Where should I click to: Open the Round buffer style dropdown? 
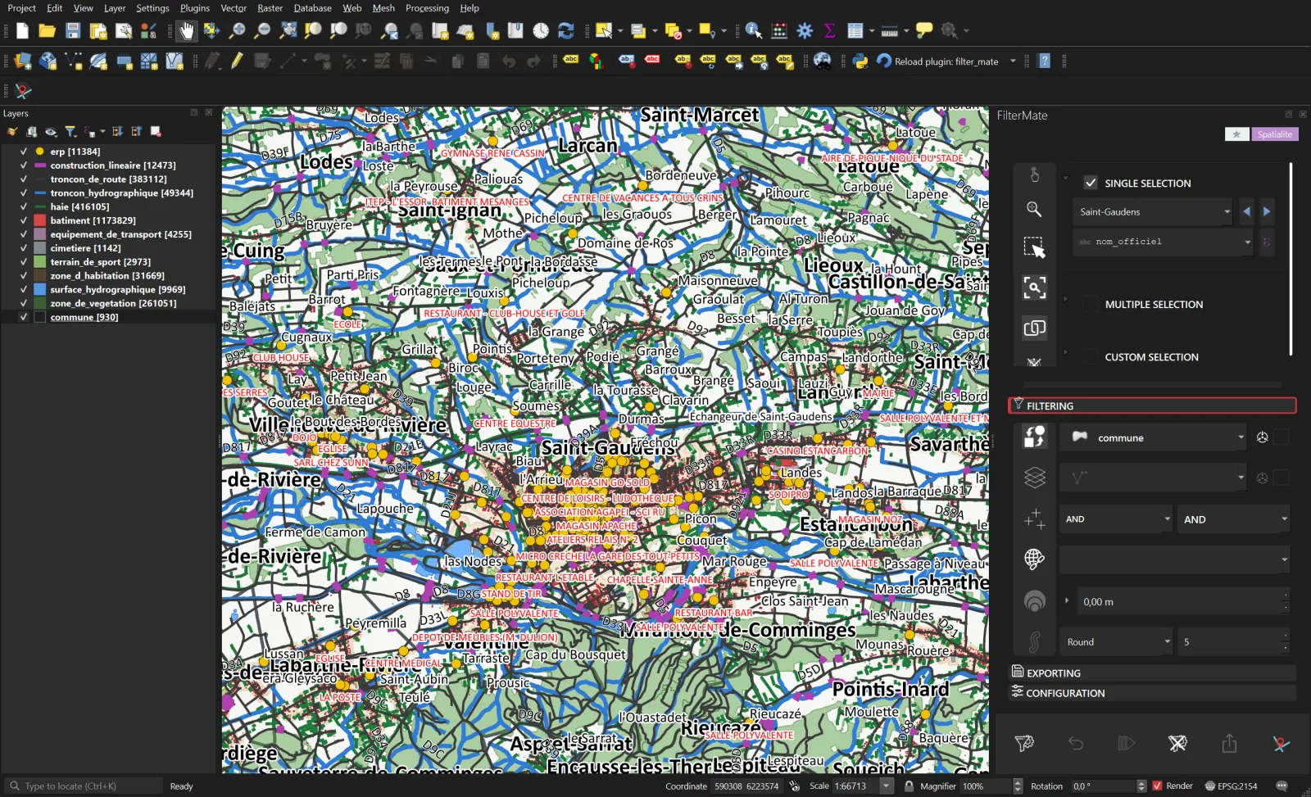tap(1117, 641)
